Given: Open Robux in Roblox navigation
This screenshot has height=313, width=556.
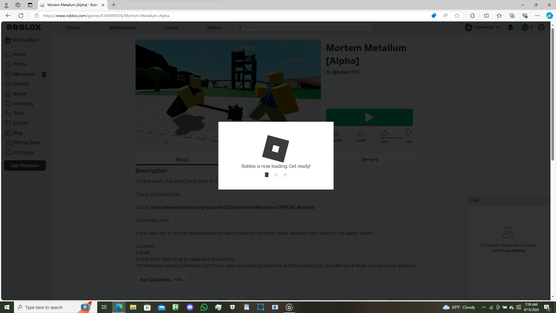Looking at the screenshot, I should coord(214,28).
